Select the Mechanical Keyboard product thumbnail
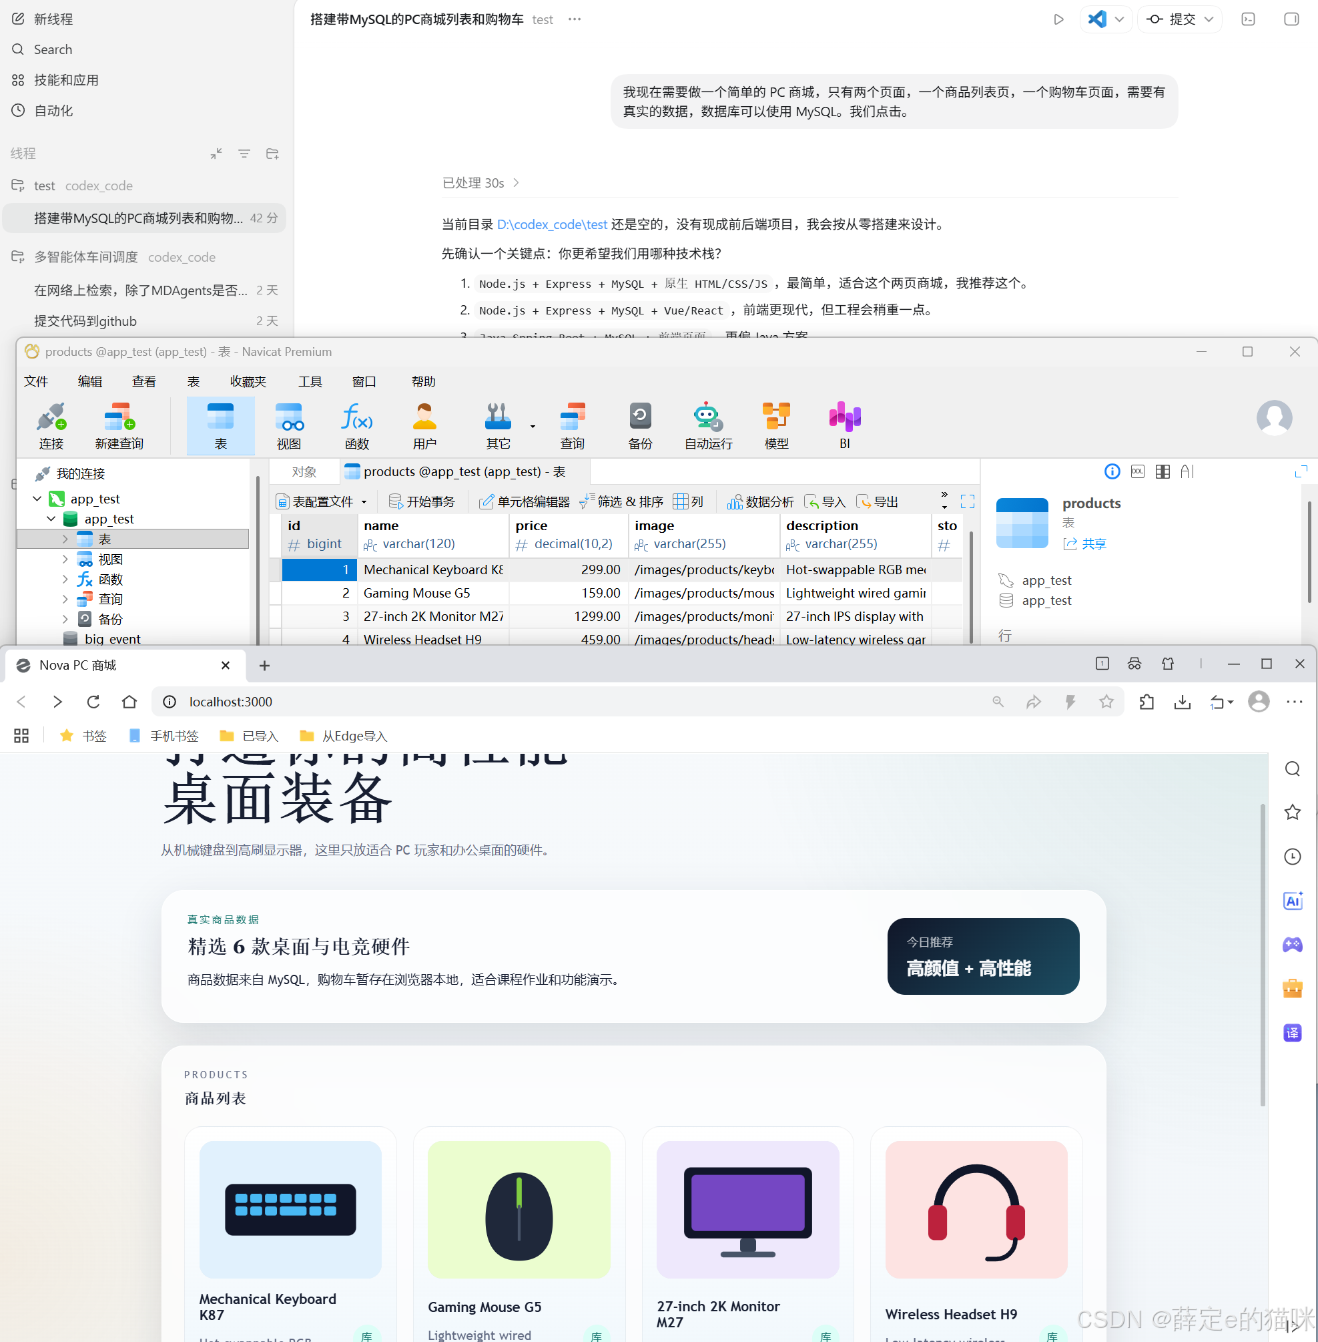Viewport: 1318px width, 1342px height. pyautogui.click(x=290, y=1208)
